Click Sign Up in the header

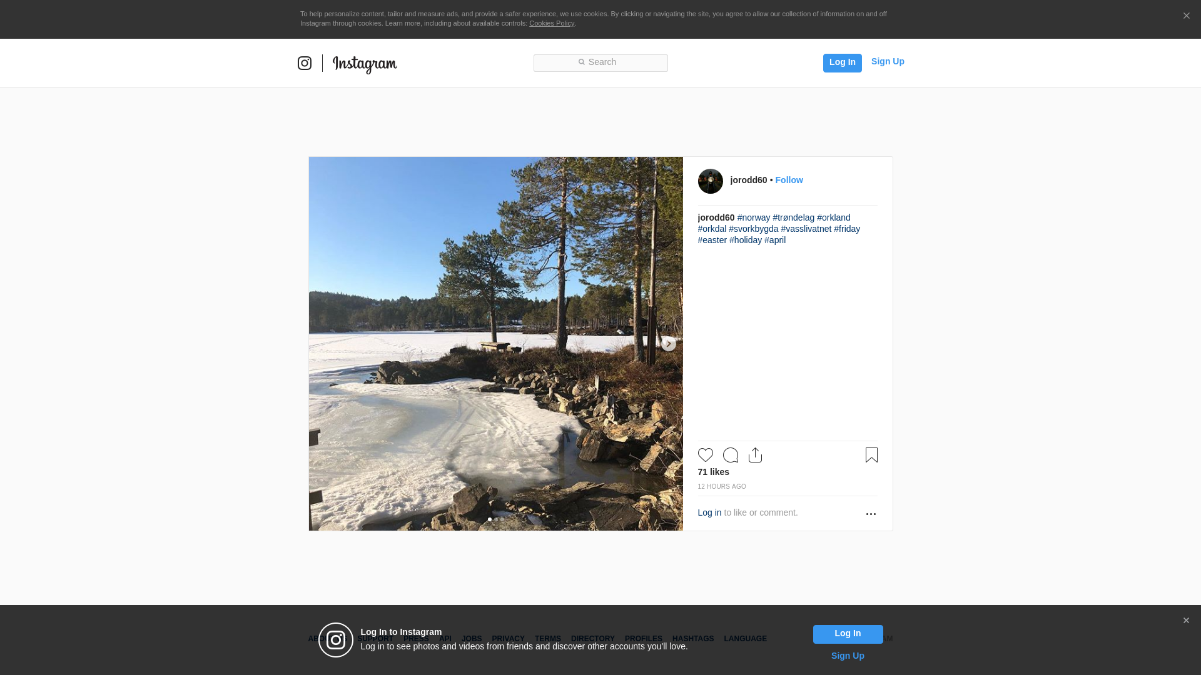887,61
